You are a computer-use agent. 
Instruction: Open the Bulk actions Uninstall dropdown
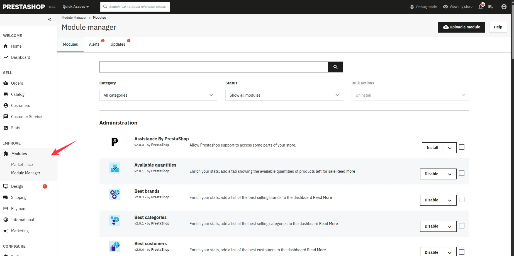(410, 95)
